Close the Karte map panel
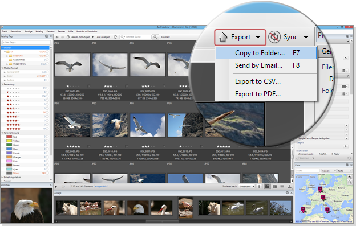This screenshot has height=226, width=356. coord(351,165)
